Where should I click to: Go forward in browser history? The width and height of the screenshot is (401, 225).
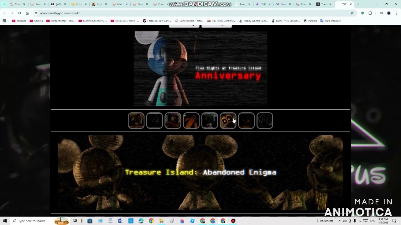(x=12, y=13)
